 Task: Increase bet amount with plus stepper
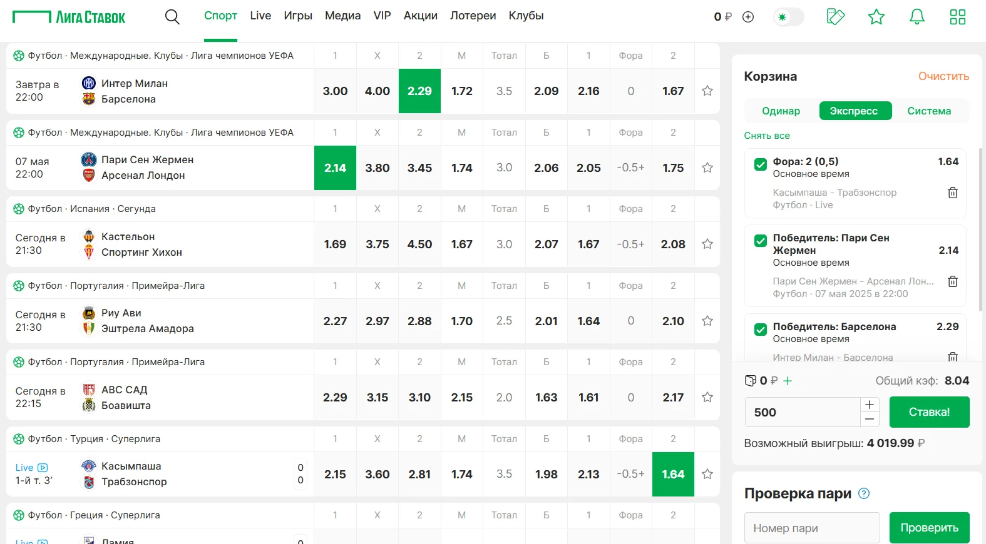pyautogui.click(x=870, y=405)
